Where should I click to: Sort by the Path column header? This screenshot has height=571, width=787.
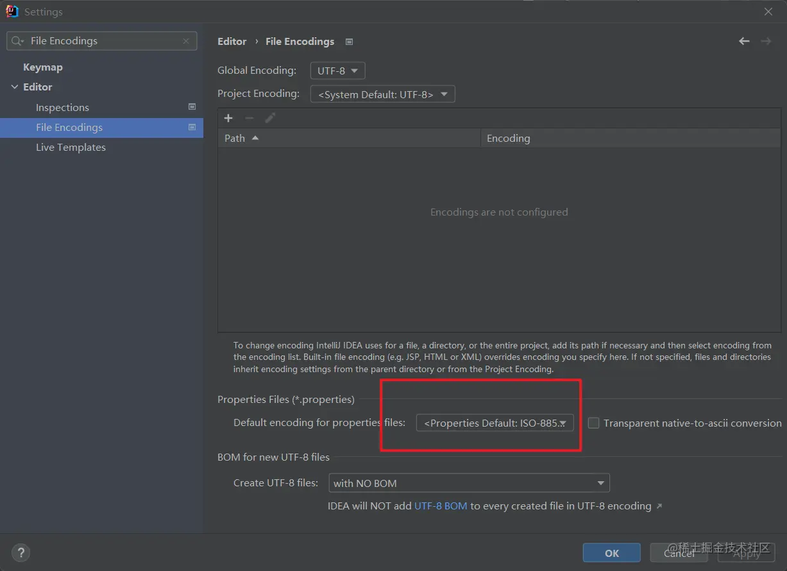[349, 138]
